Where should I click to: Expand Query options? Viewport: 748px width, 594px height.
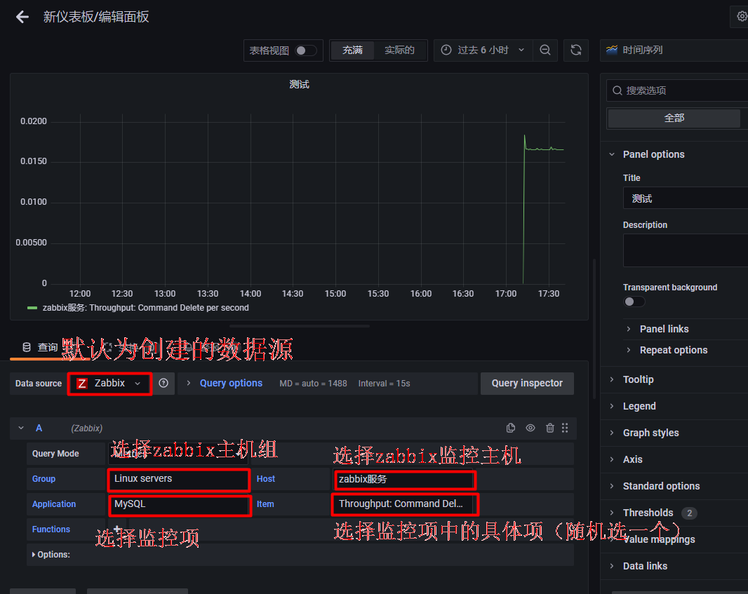point(231,384)
